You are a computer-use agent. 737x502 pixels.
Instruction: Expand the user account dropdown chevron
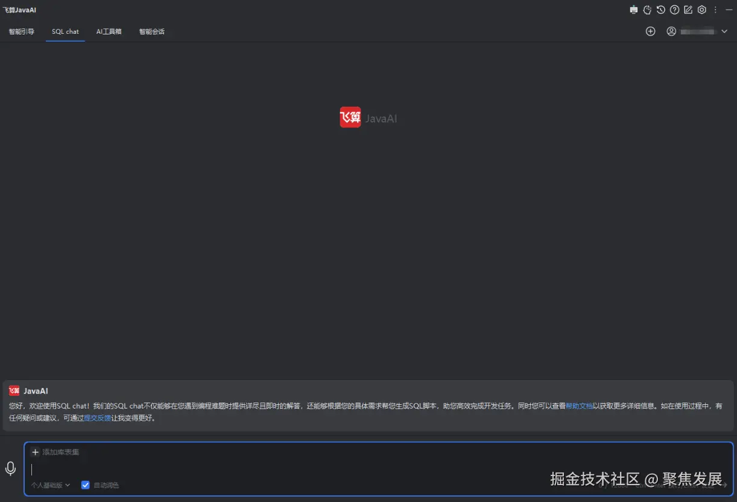724,31
